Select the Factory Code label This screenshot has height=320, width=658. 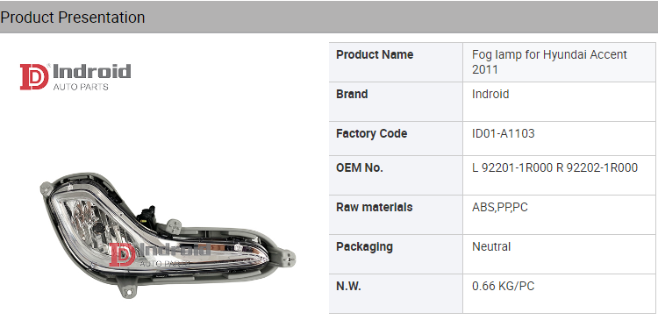click(x=371, y=134)
